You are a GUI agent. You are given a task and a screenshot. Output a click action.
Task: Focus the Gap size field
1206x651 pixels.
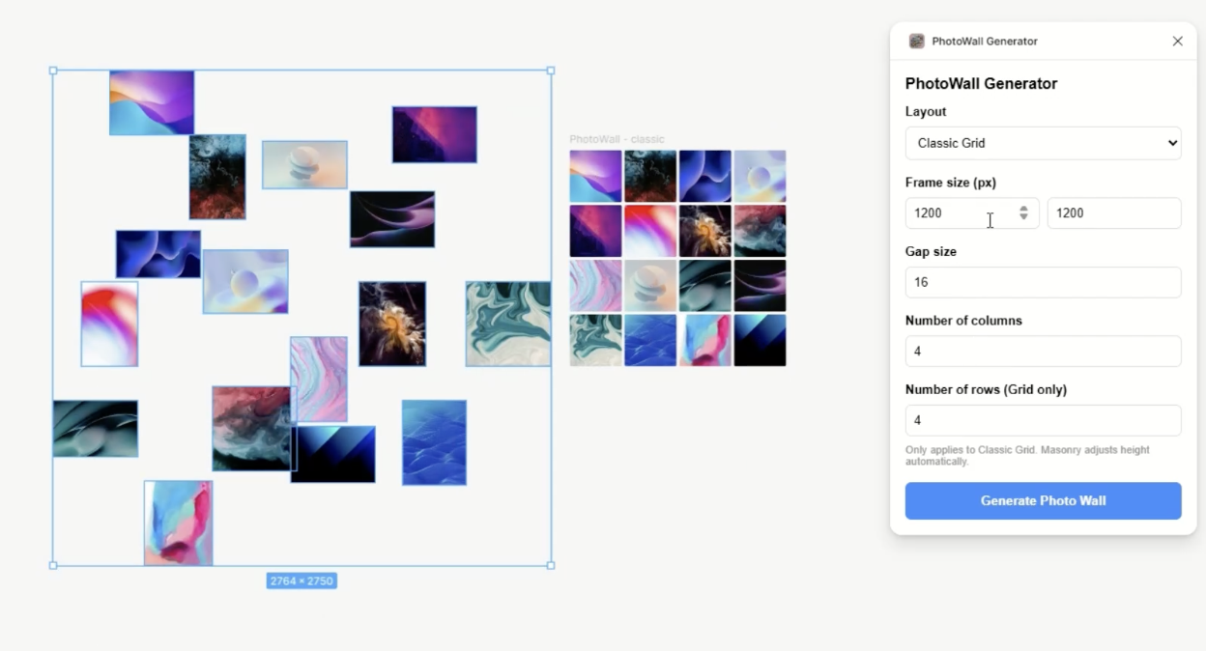[x=1043, y=283]
